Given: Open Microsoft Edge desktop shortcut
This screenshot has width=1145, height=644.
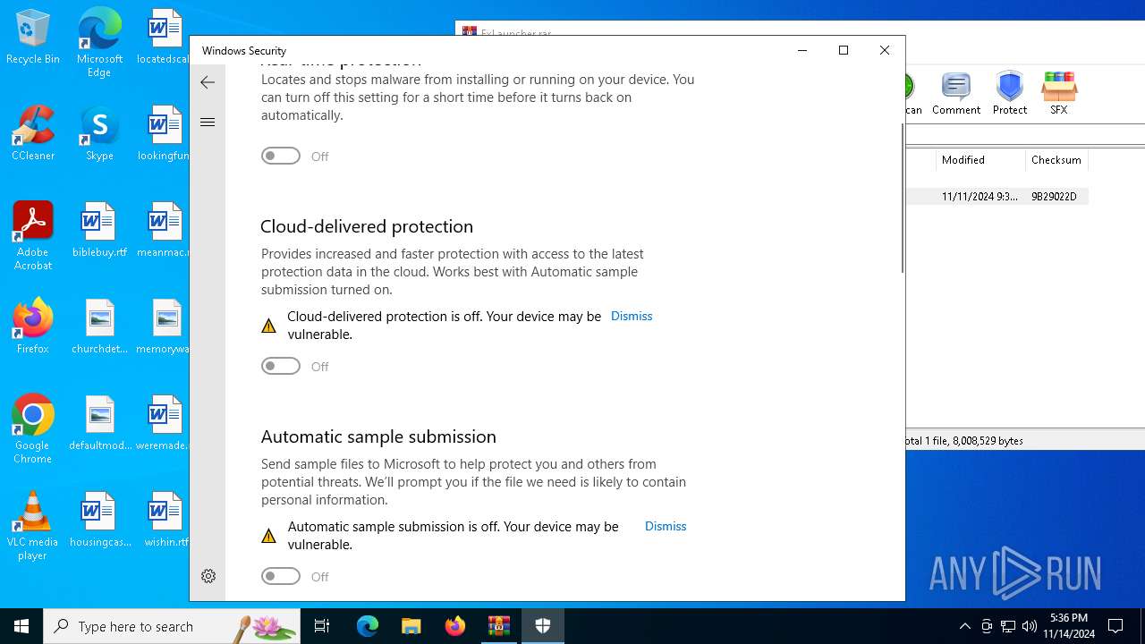Looking at the screenshot, I should pyautogui.click(x=99, y=43).
